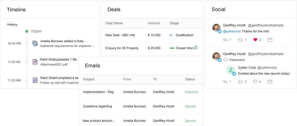Click the thumbs-up icon next to Closed Won
The height and width of the screenshot is (126, 297).
[196, 47]
